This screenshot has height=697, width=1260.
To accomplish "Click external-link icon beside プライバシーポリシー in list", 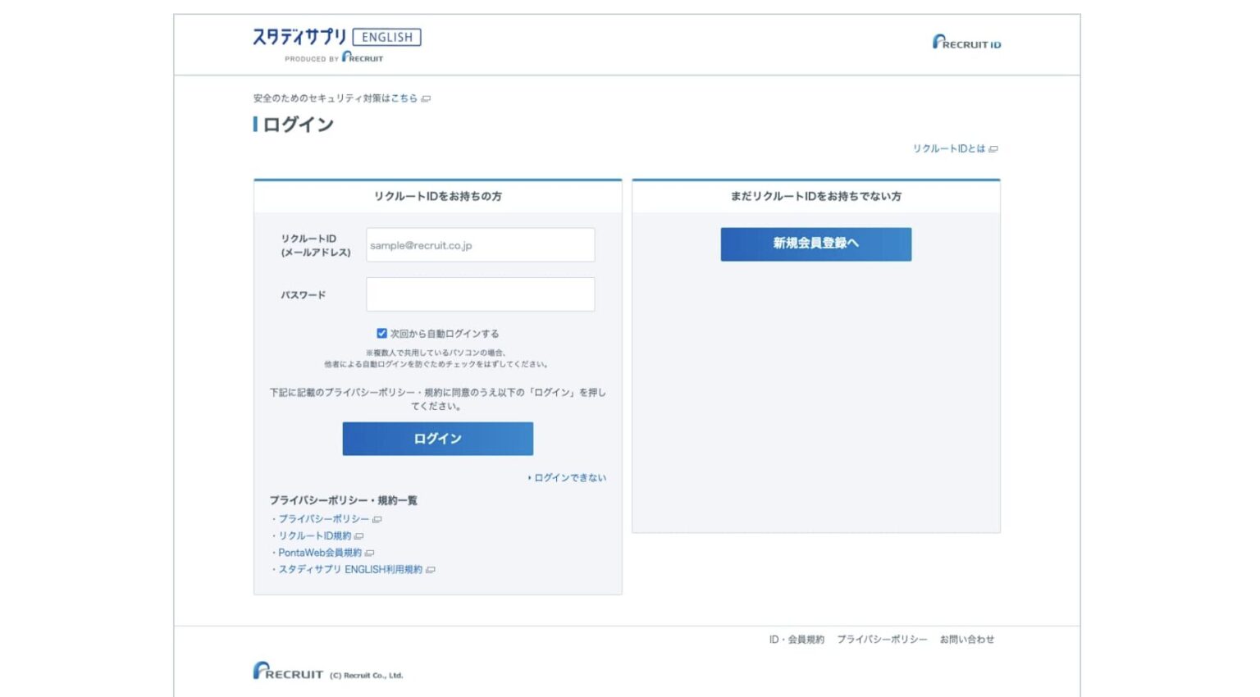I will coord(377,520).
